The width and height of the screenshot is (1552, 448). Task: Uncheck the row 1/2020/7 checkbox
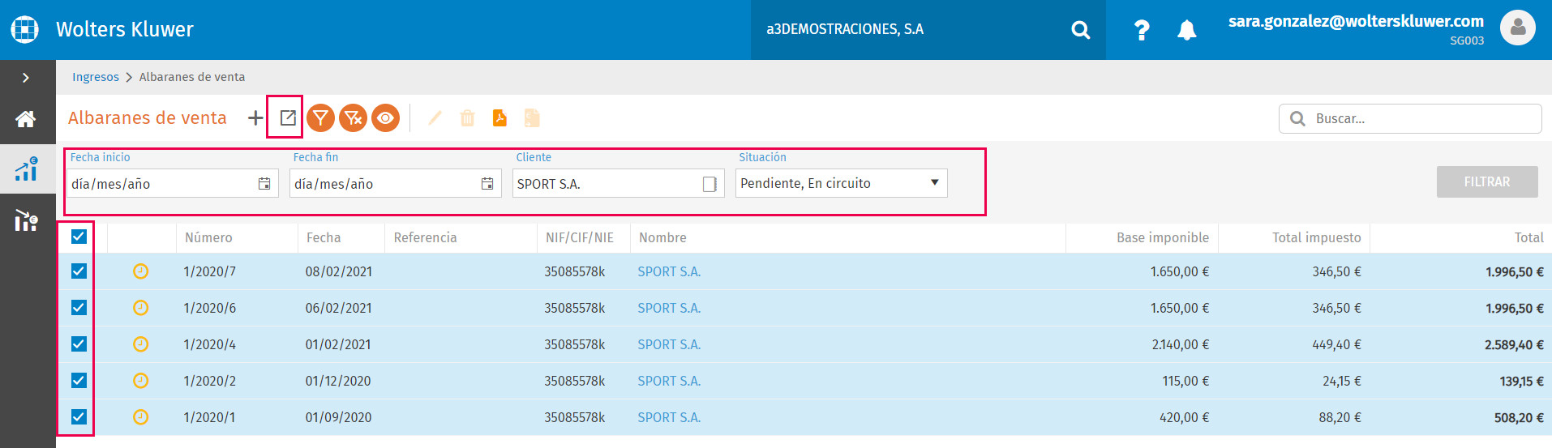point(79,271)
